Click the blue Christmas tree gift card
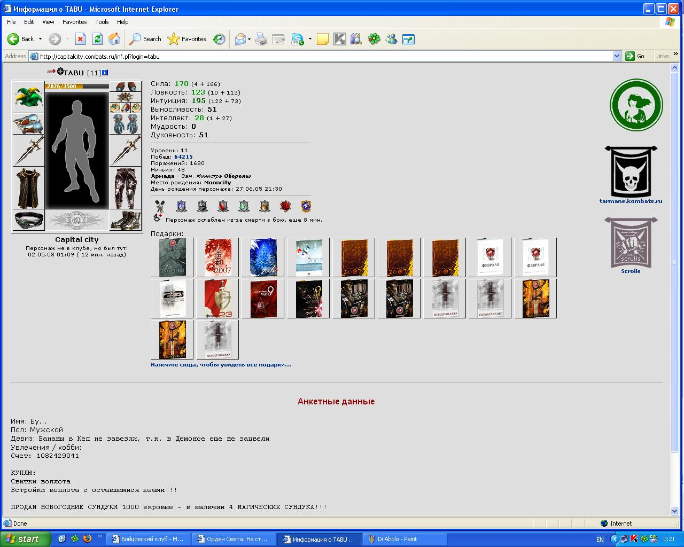The height and width of the screenshot is (547, 684). point(263,257)
